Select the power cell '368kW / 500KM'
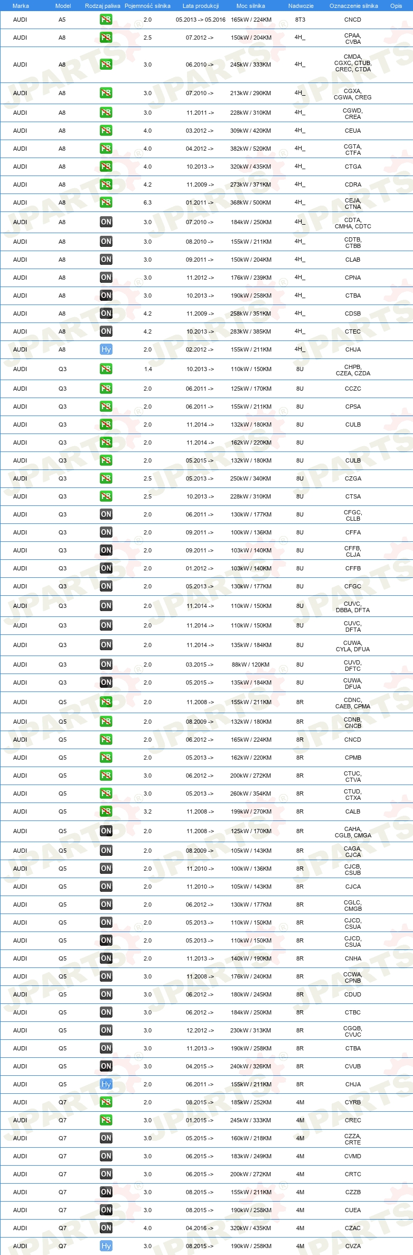This screenshot has height=1255, width=413. (251, 202)
